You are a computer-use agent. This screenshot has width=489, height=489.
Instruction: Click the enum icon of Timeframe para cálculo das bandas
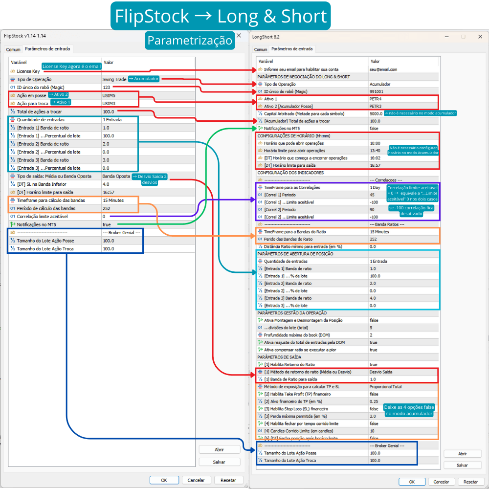(13, 200)
